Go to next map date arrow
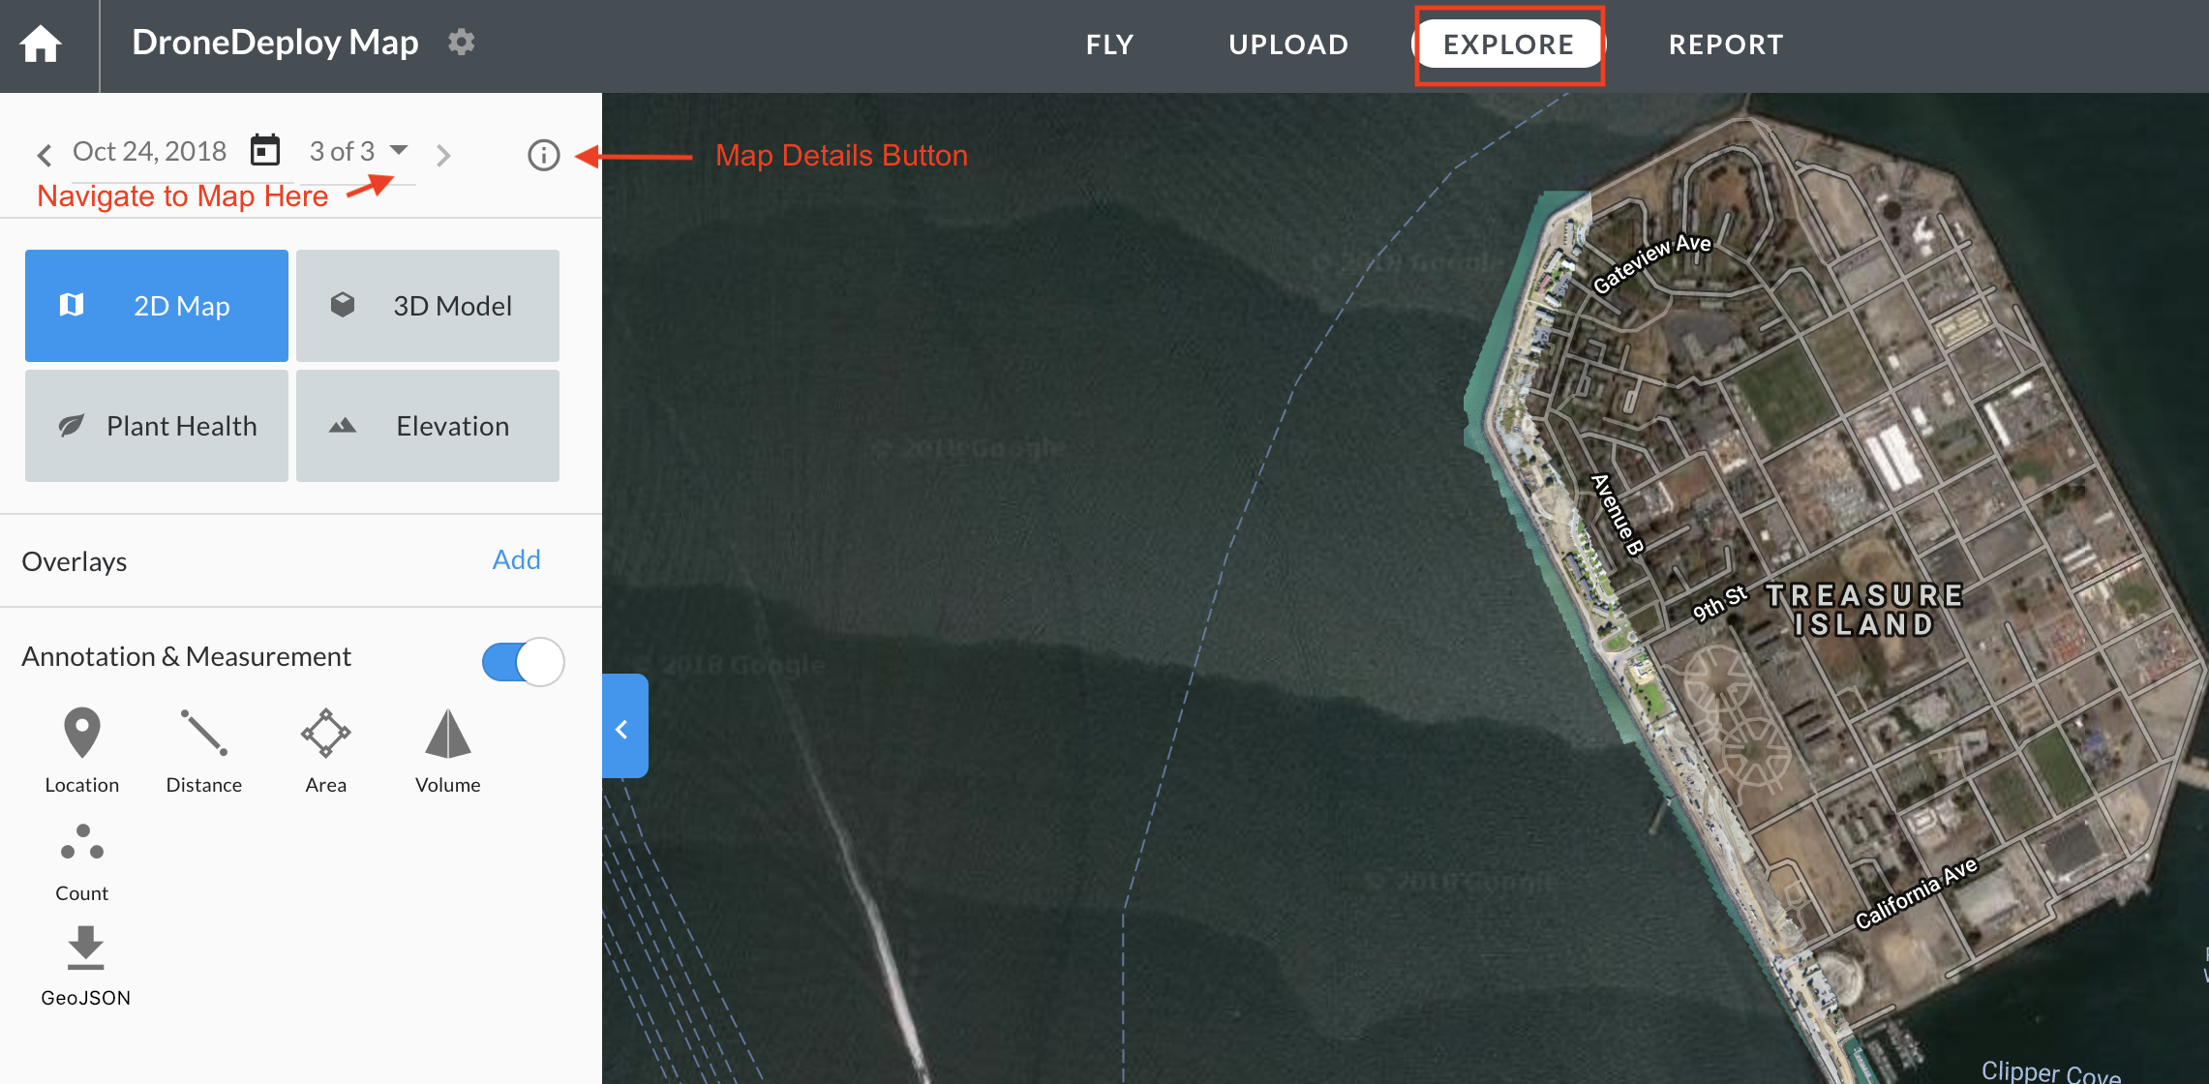2209x1084 pixels. (443, 155)
